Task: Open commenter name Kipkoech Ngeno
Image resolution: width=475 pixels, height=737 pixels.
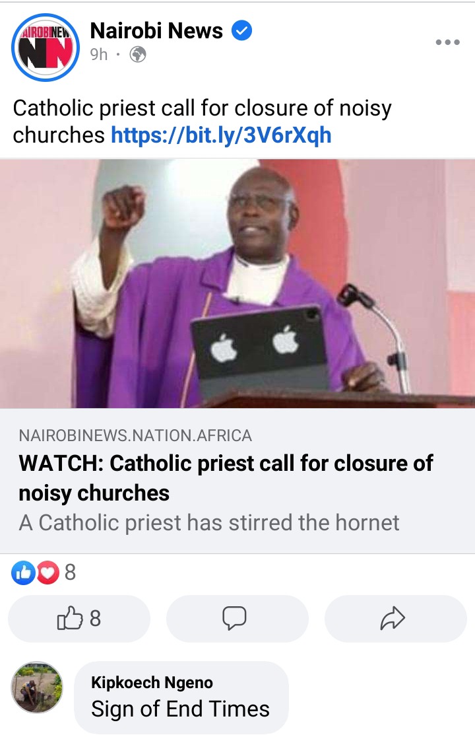Action: [x=152, y=682]
